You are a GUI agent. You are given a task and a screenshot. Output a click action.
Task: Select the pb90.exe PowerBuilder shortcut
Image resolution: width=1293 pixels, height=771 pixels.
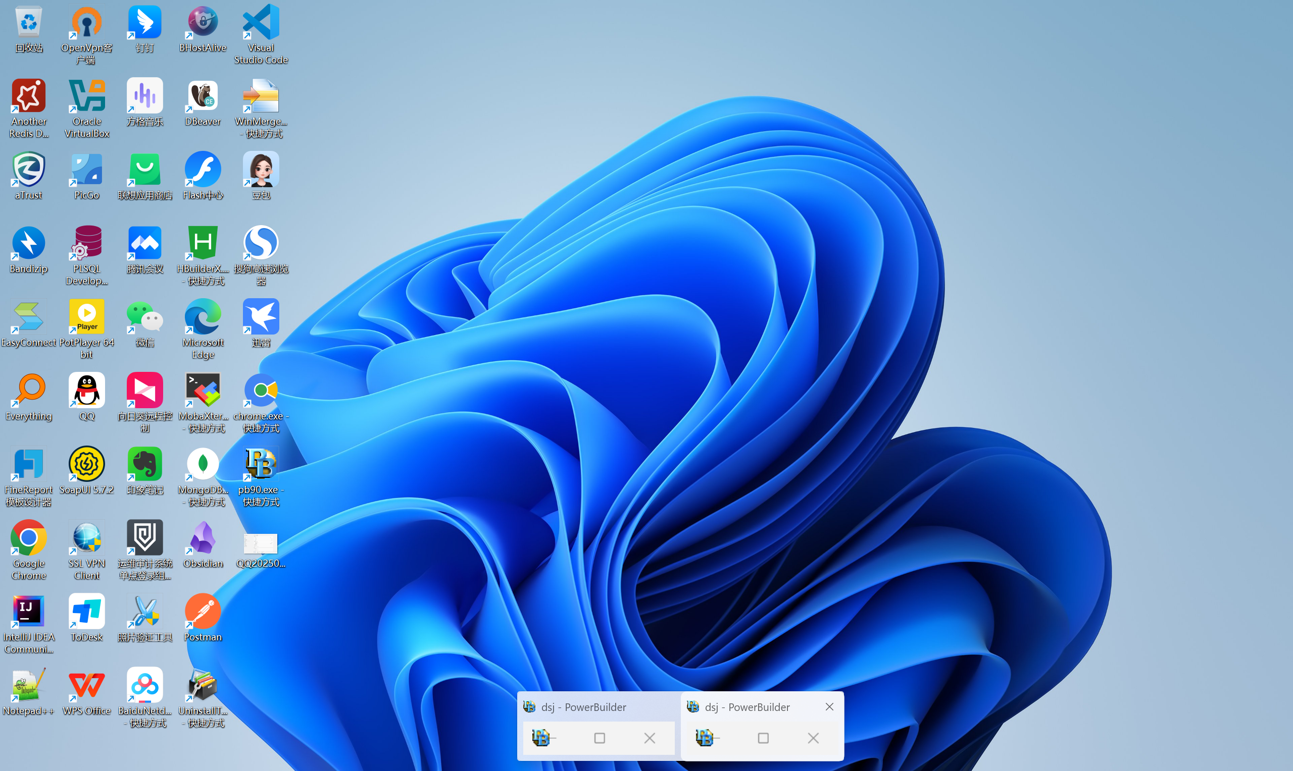[x=261, y=465]
